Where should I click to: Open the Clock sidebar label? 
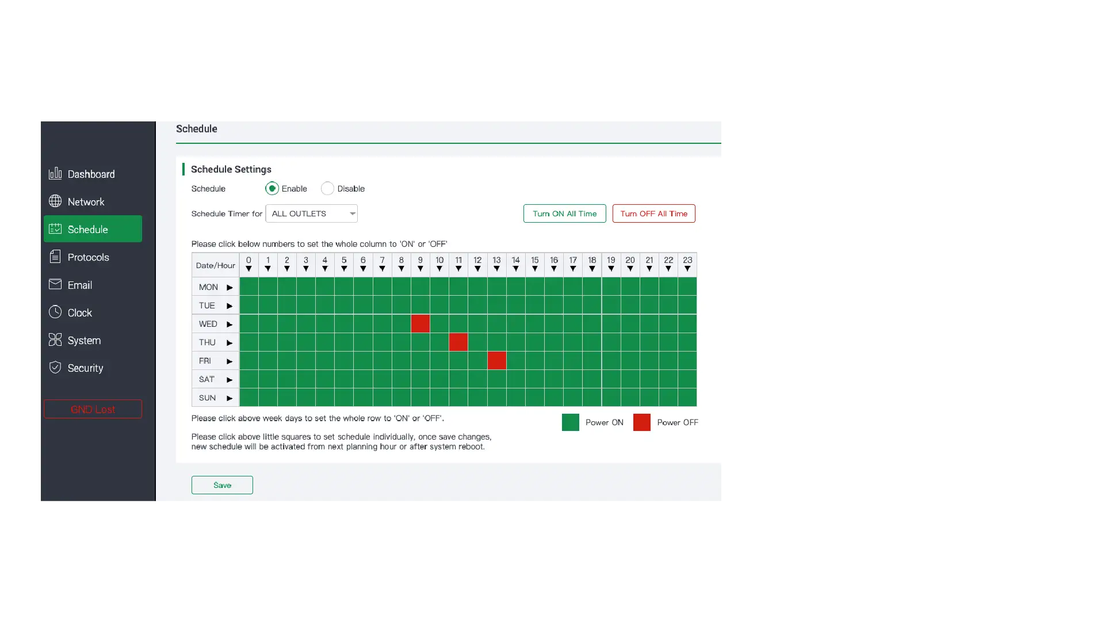click(x=80, y=313)
